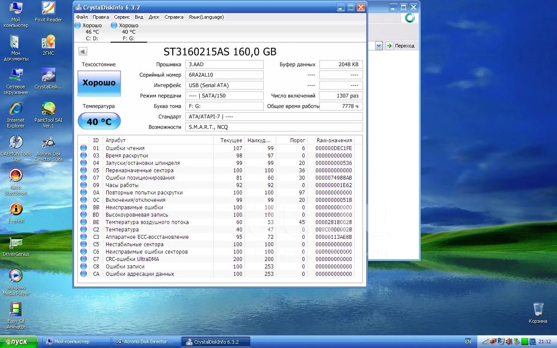Click the status circle of Ошибки адресации данных

84,274
